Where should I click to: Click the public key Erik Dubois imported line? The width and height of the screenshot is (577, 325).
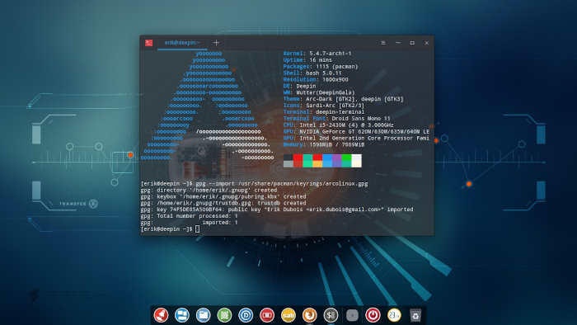pyautogui.click(x=277, y=210)
